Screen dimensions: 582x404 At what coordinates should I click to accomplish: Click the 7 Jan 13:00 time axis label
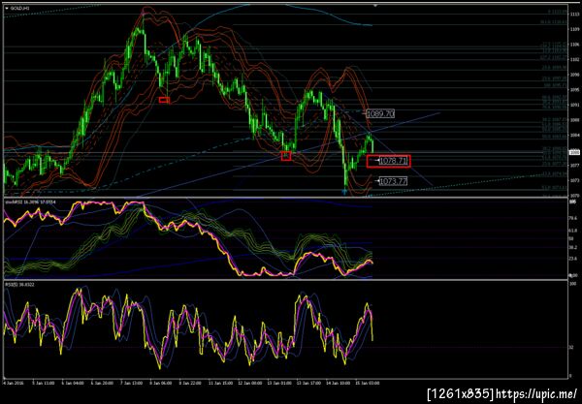point(132,383)
